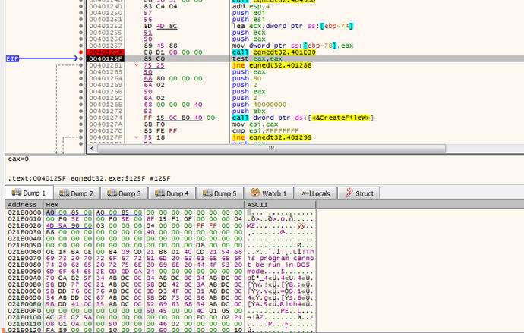The image size is (524, 333).
Task: Select the push 80 instruction
Action: click(247, 78)
